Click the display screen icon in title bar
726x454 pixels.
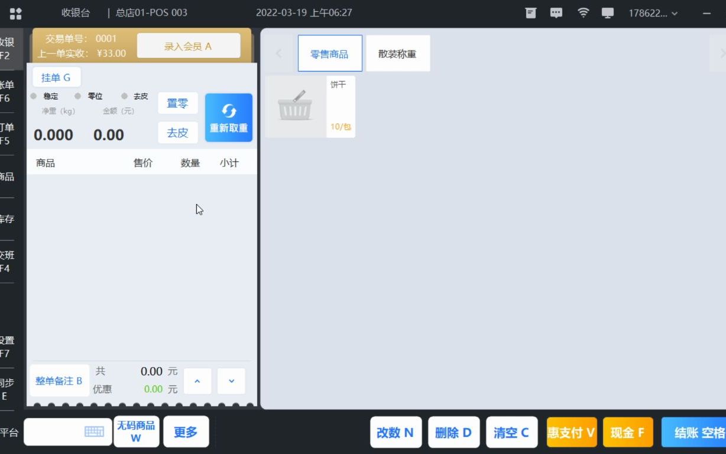point(608,12)
